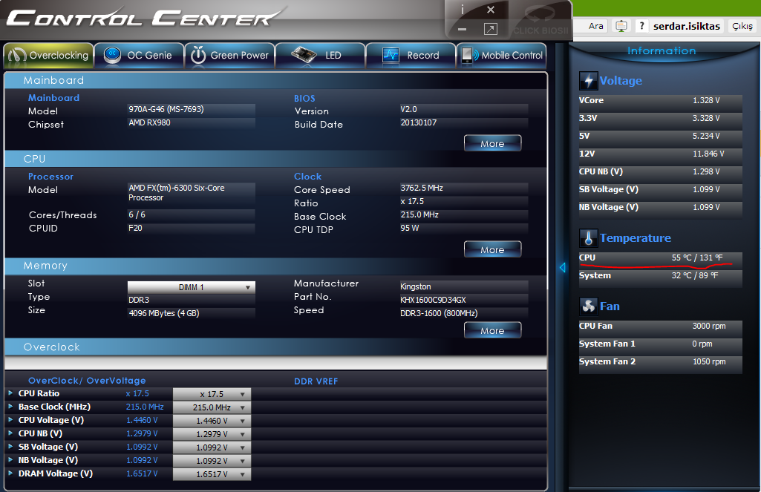Select the LED tab

tap(320, 56)
